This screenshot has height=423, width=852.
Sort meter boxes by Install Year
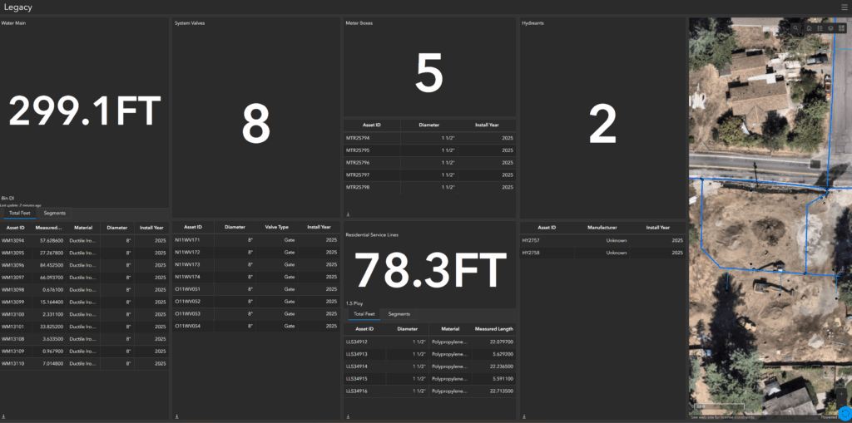[486, 125]
